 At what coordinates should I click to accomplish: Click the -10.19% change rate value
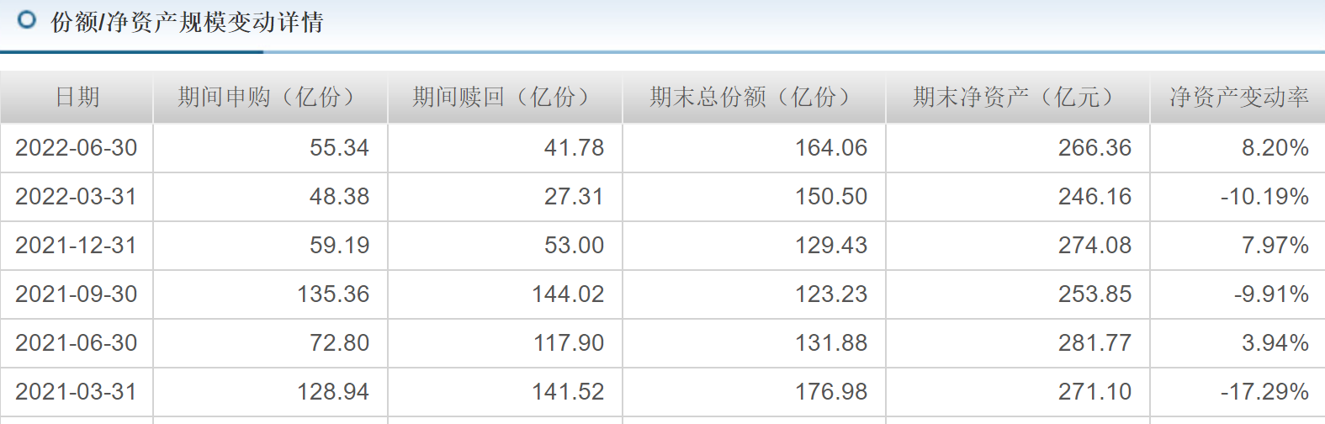coord(1264,197)
